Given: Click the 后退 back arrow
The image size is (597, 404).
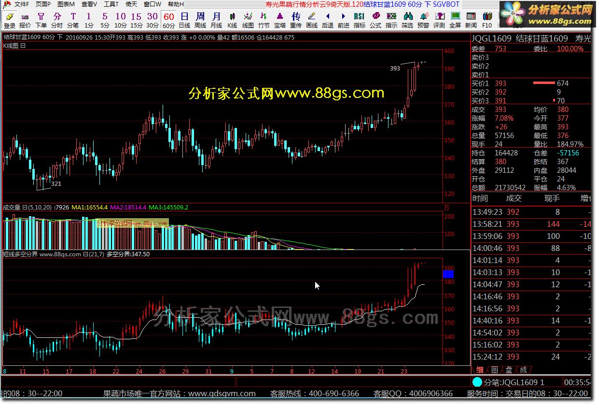Looking at the screenshot, I should tap(328, 20).
